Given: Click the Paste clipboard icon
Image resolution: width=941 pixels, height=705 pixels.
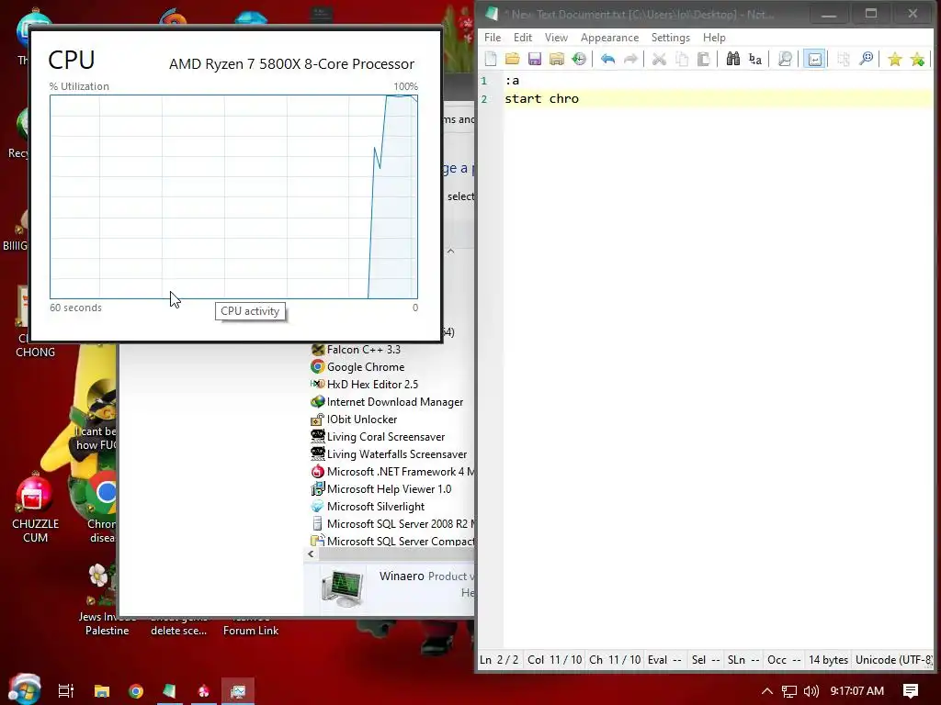Looking at the screenshot, I should pos(704,59).
